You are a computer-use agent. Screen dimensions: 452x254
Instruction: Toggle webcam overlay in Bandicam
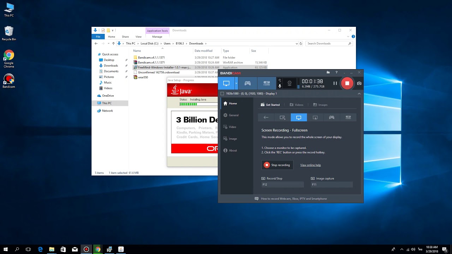[x=290, y=83]
